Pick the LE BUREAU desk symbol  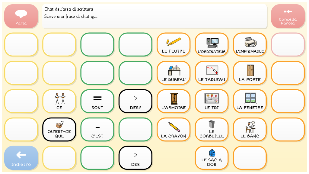(x=174, y=73)
